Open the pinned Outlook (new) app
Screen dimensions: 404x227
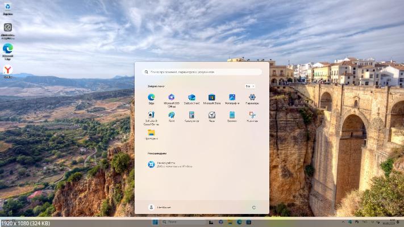click(x=191, y=98)
